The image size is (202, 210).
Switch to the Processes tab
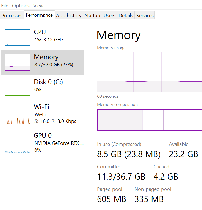point(12,16)
